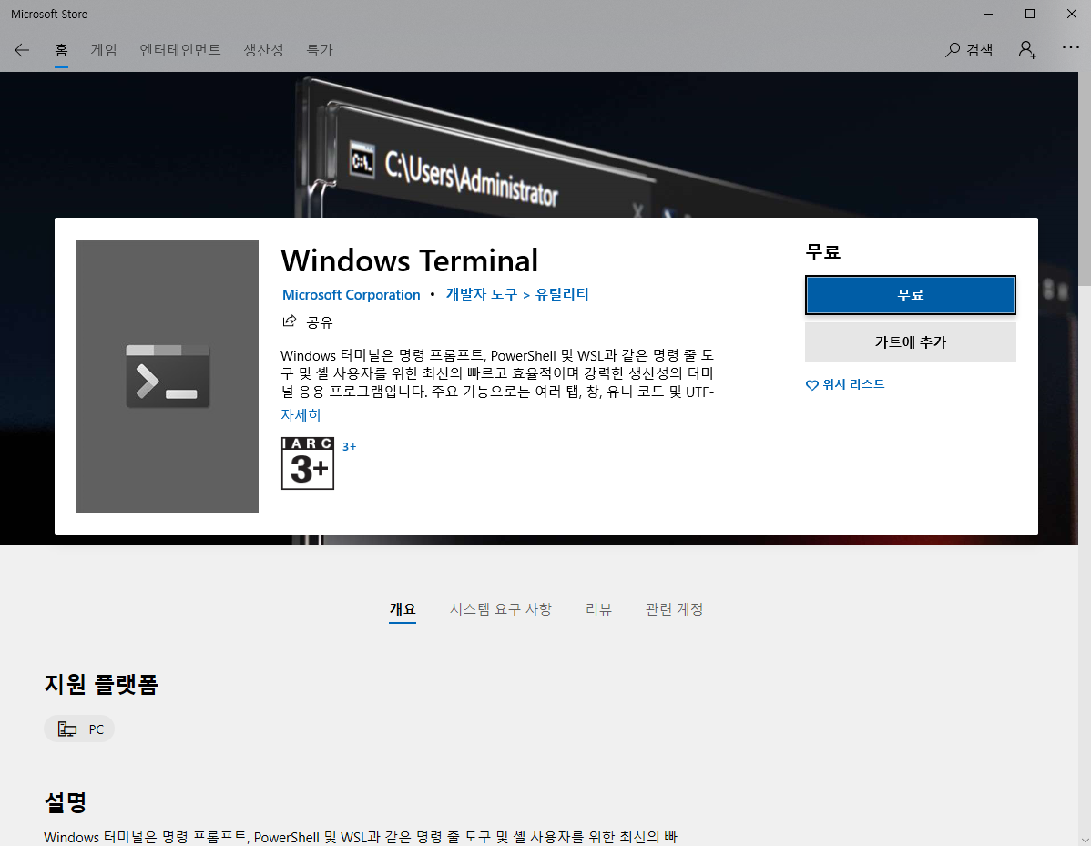Image resolution: width=1091 pixels, height=846 pixels.
Task: Minimize the Microsoft Store window
Action: (988, 14)
